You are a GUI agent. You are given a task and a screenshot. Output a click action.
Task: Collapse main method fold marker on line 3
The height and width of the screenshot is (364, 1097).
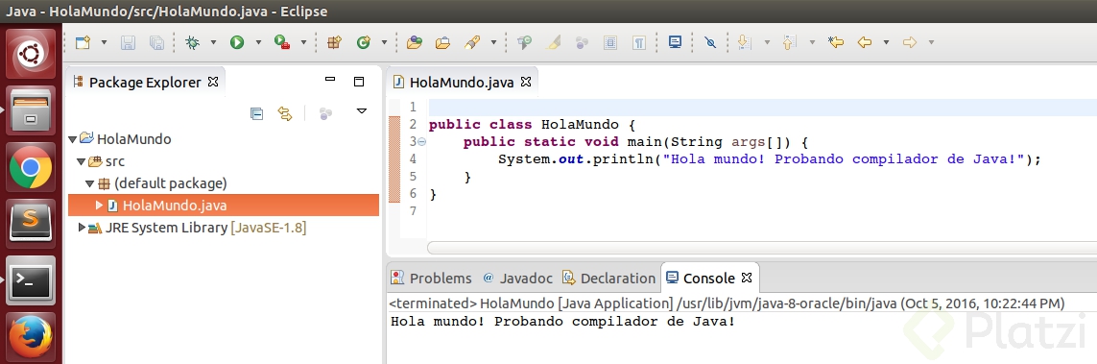tap(422, 142)
